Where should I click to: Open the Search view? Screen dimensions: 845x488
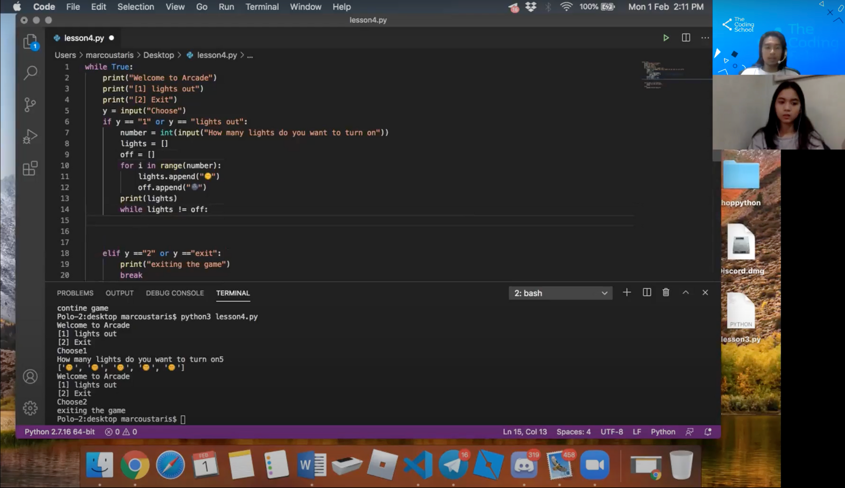[30, 73]
